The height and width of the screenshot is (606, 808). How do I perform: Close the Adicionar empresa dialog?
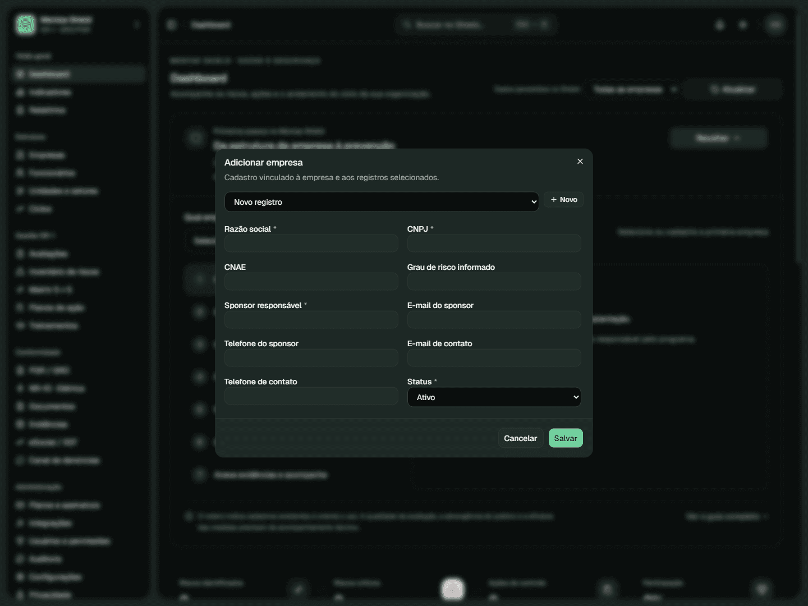pos(580,162)
